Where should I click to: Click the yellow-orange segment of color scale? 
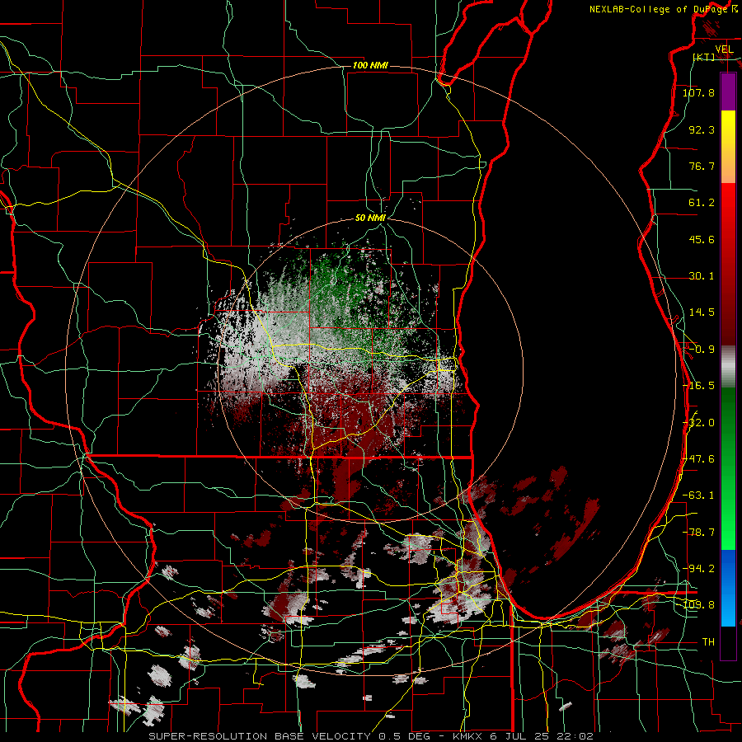point(728,147)
